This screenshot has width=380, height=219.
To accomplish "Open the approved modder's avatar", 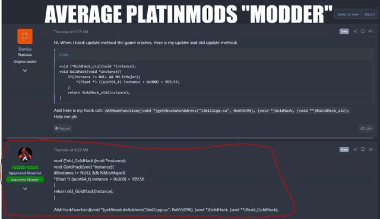I will tap(25, 154).
